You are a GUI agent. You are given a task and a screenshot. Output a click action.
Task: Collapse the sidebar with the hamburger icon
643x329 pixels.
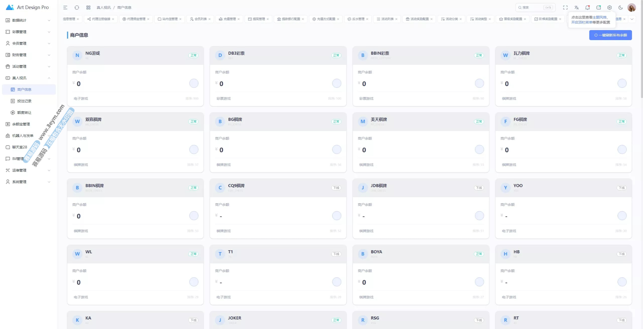click(x=65, y=8)
